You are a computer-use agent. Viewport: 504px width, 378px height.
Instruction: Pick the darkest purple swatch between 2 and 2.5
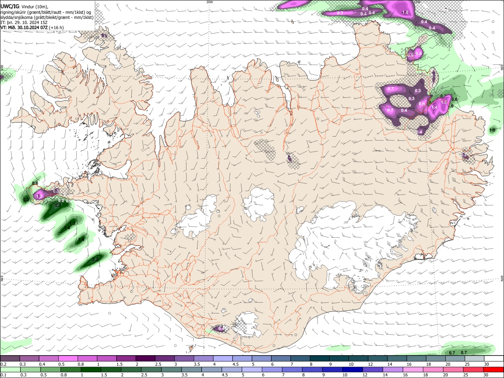click(145, 359)
